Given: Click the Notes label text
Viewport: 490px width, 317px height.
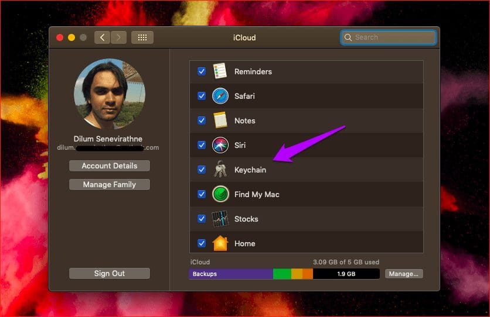Looking at the screenshot, I should (x=244, y=120).
